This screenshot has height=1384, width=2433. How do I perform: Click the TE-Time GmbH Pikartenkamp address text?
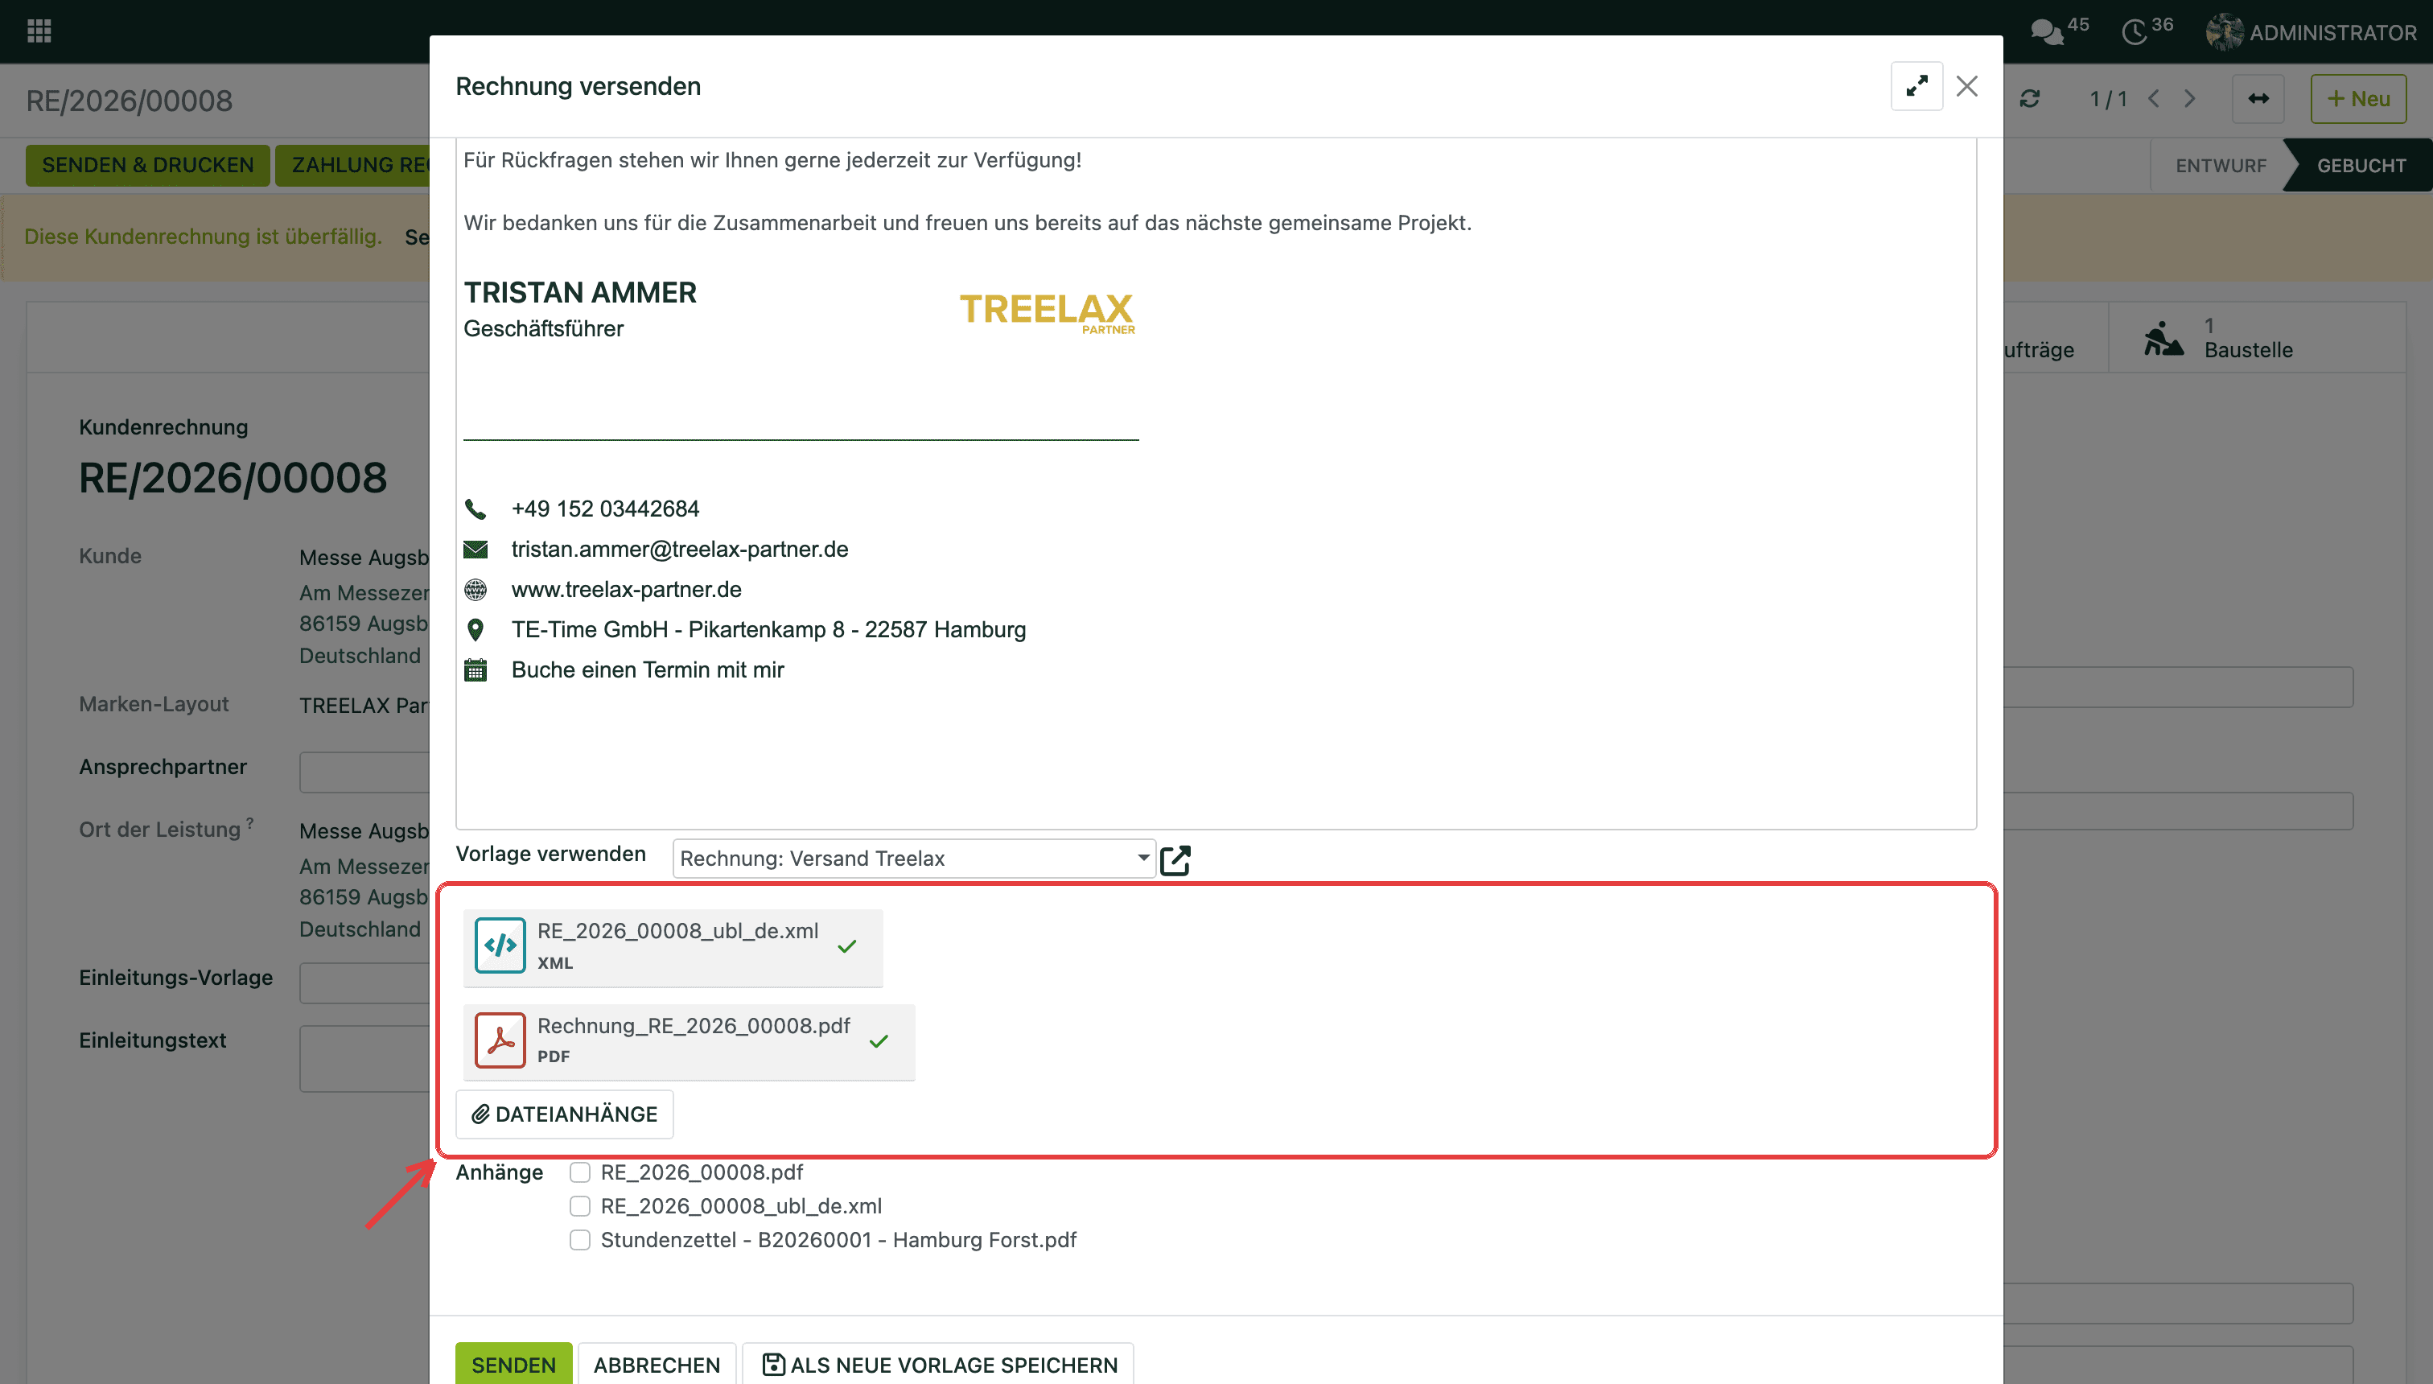(x=769, y=630)
